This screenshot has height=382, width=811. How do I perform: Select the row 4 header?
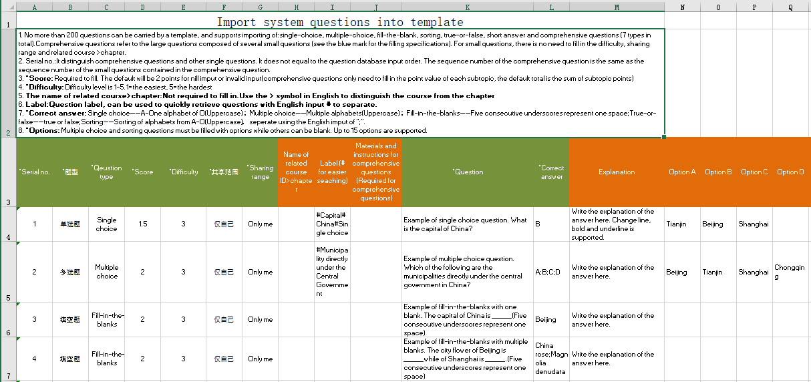[8, 224]
